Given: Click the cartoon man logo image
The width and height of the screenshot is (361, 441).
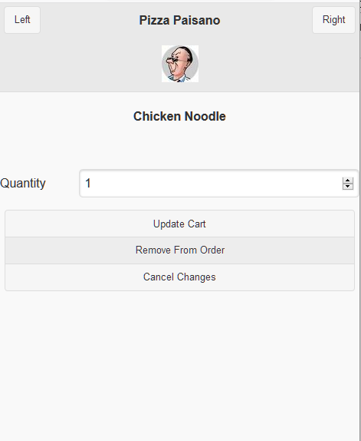Looking at the screenshot, I should (180, 64).
